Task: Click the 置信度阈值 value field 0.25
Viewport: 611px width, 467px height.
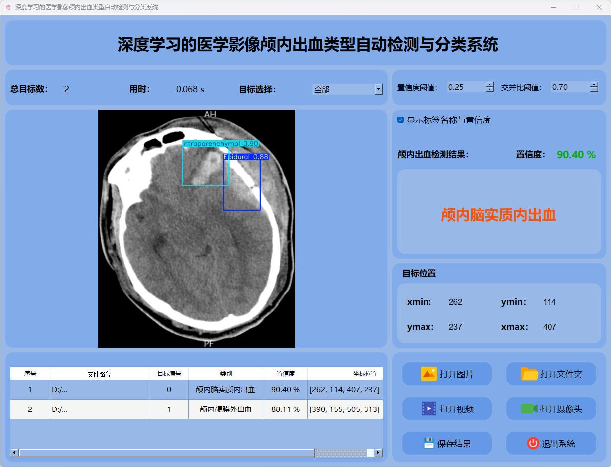Action: coord(466,87)
